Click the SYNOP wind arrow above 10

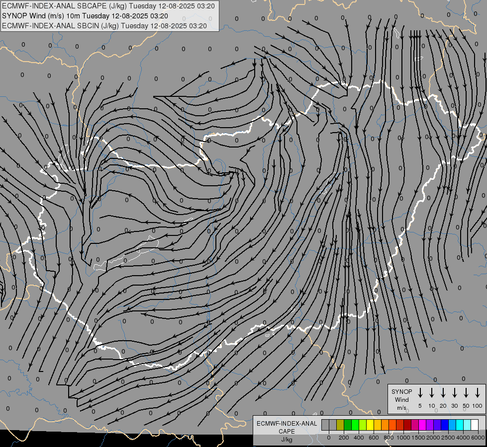(432, 392)
